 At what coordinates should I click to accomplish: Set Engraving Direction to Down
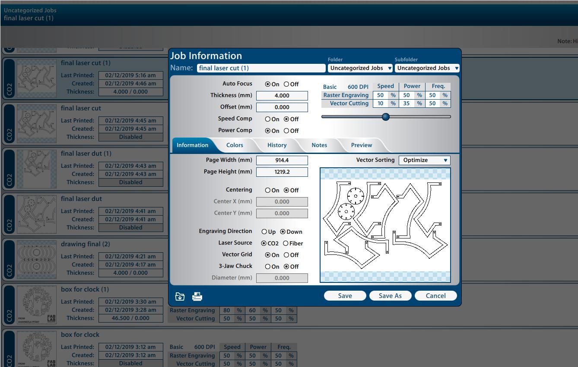click(283, 232)
